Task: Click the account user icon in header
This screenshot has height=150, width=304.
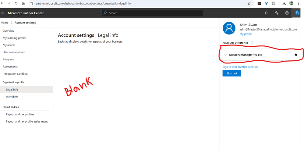Action: (x=297, y=13)
